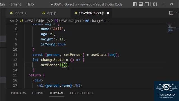Screen dimensions: 179x101
Task: Click line number 13 in gutter
Action: [15, 65]
